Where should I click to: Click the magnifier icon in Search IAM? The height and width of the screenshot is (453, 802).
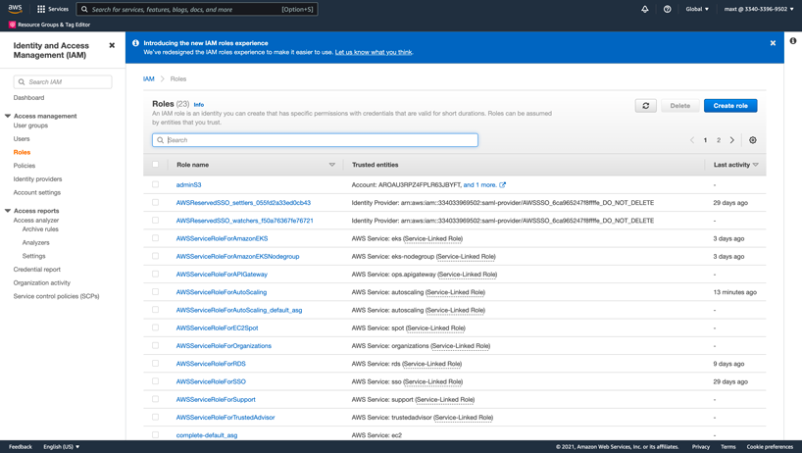point(22,81)
